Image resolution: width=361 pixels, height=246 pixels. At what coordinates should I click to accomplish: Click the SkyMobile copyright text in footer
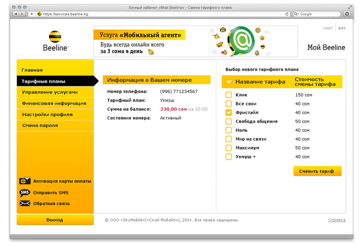(172, 220)
